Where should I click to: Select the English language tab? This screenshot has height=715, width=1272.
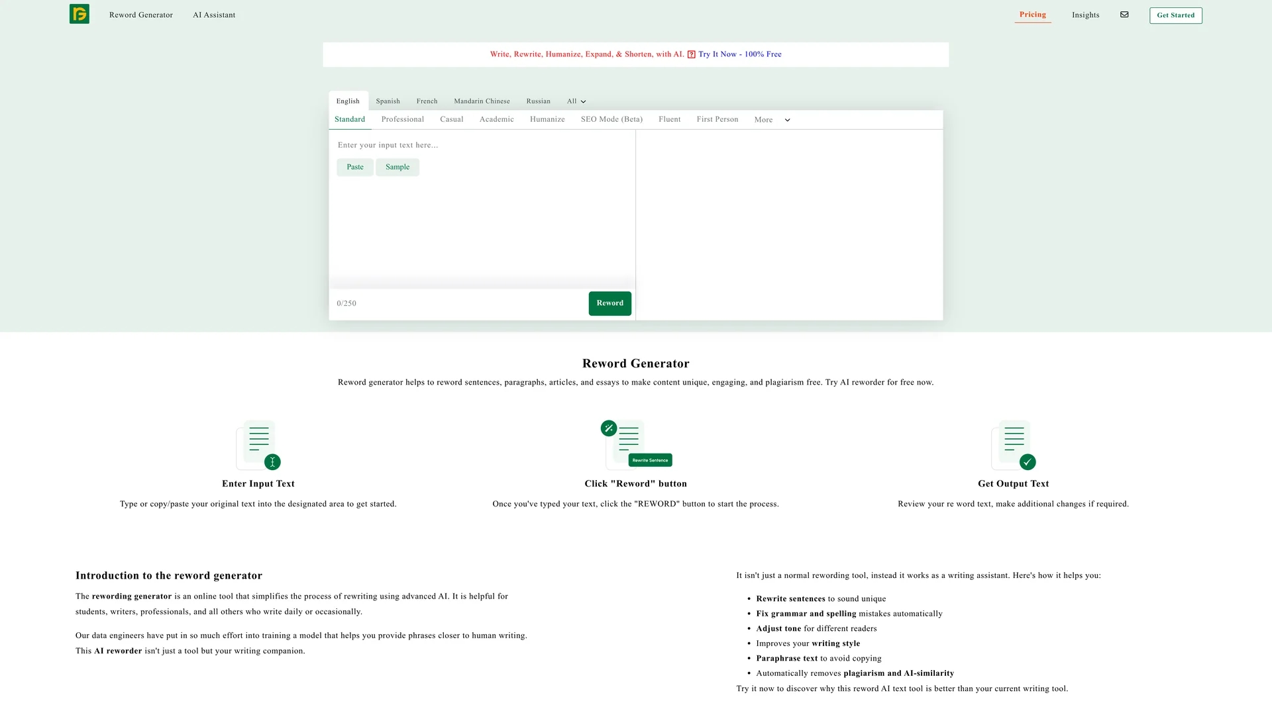348,101
